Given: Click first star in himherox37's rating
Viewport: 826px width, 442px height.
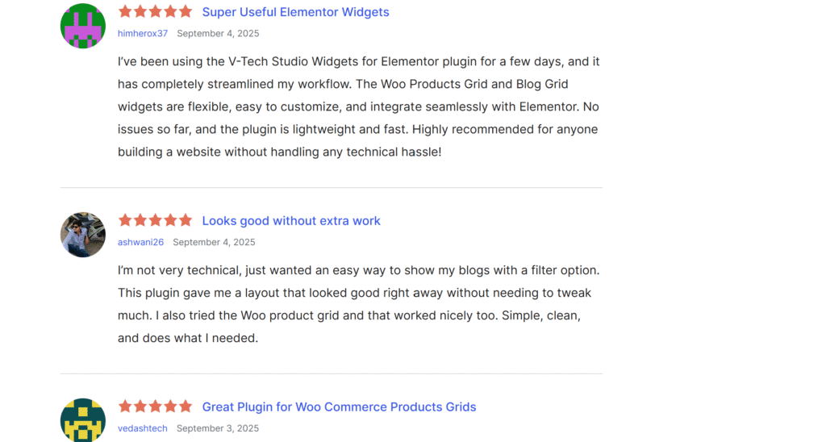Looking at the screenshot, I should tap(125, 12).
